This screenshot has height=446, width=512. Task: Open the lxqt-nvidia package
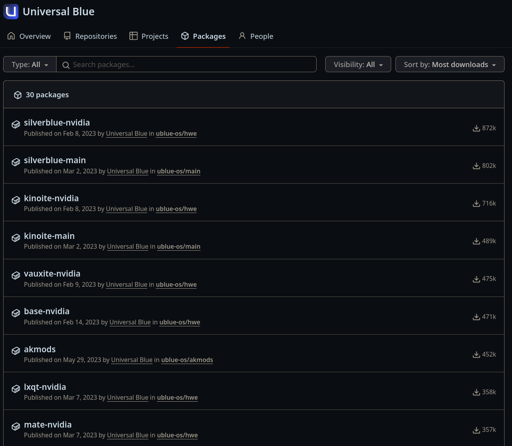tap(45, 387)
